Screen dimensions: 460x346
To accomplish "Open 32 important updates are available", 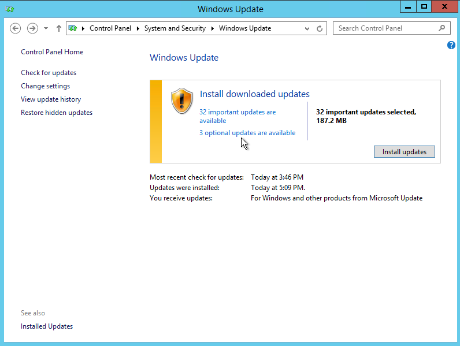I will click(238, 116).
